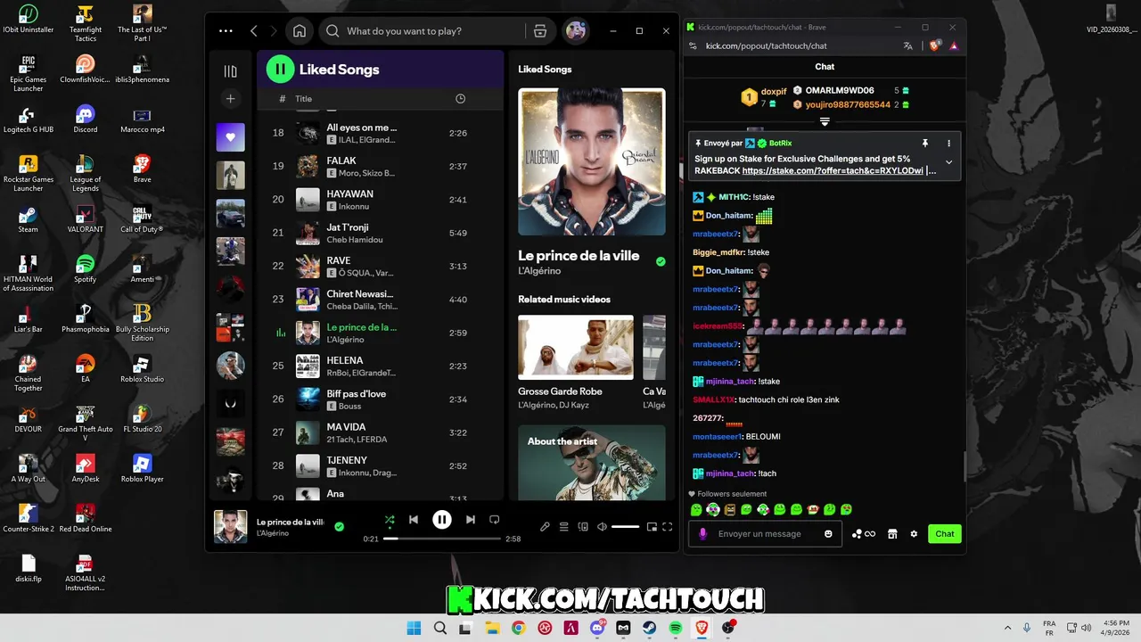Play the track MA VIDA
The width and height of the screenshot is (1141, 642).
(380, 433)
